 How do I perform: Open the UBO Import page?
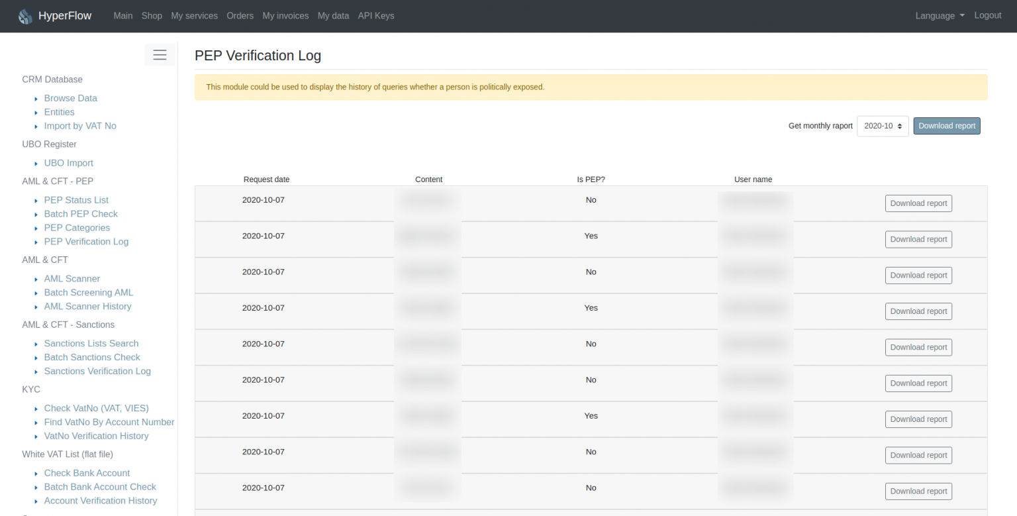tap(68, 162)
